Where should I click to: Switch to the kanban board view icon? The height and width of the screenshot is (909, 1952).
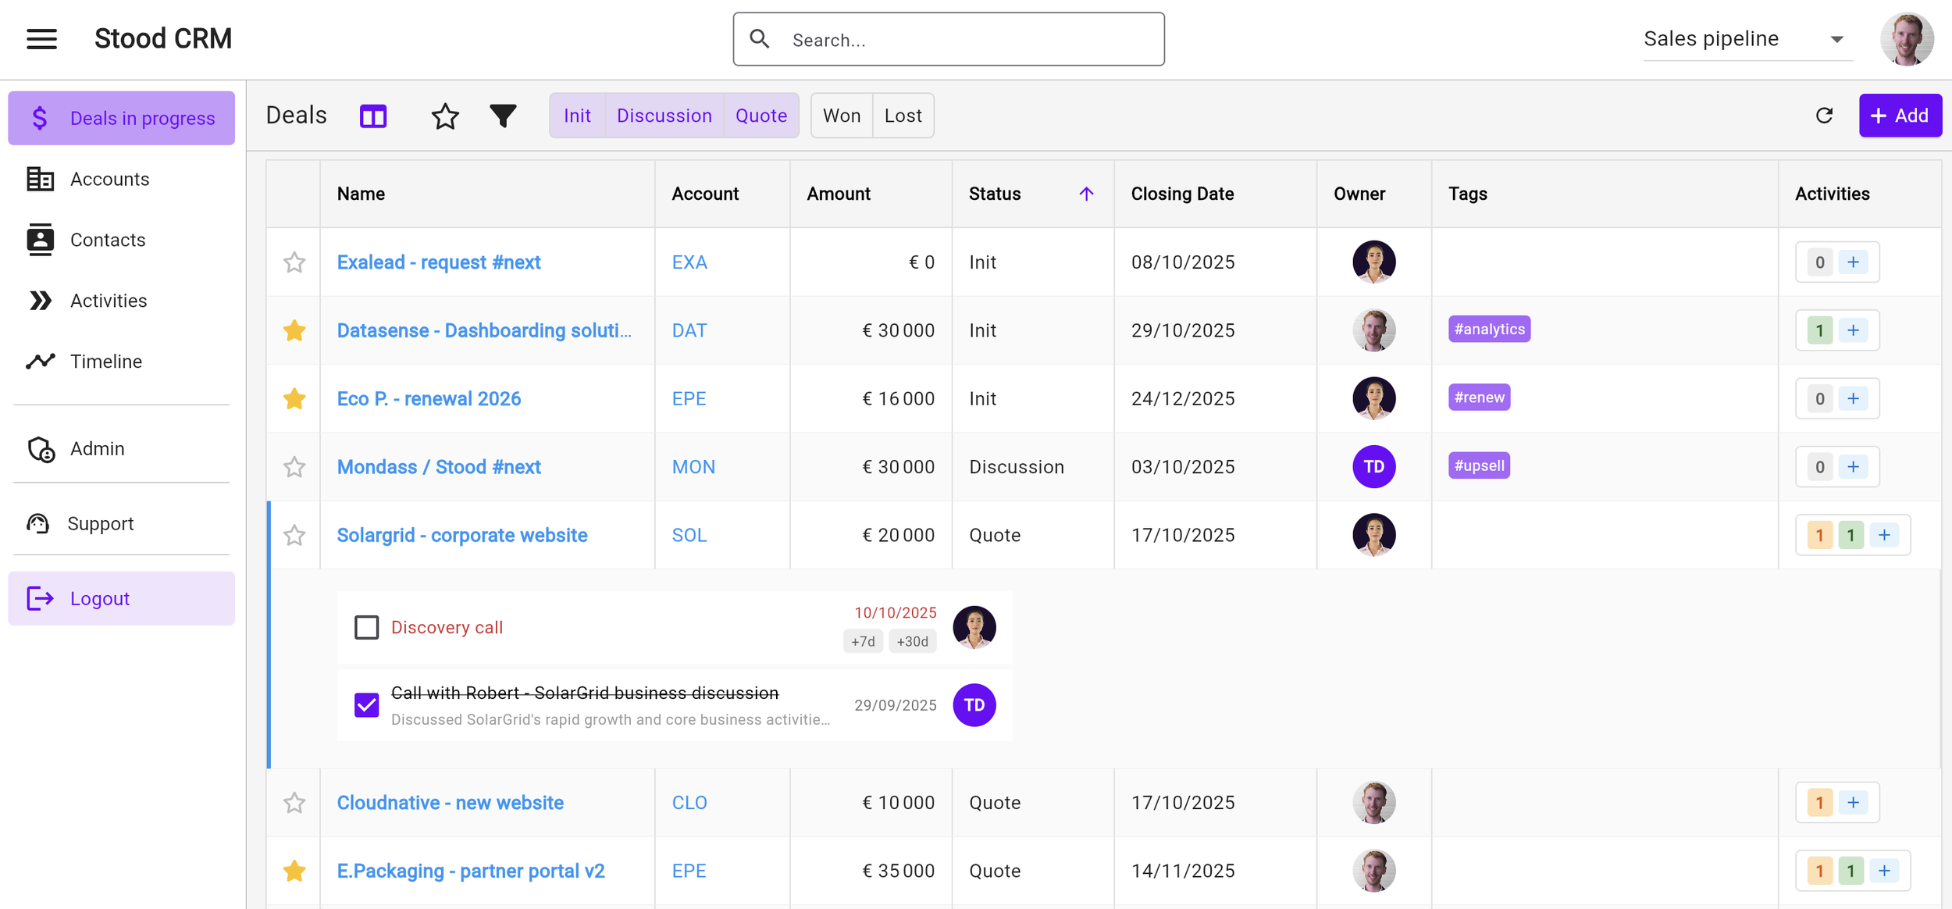click(x=373, y=116)
